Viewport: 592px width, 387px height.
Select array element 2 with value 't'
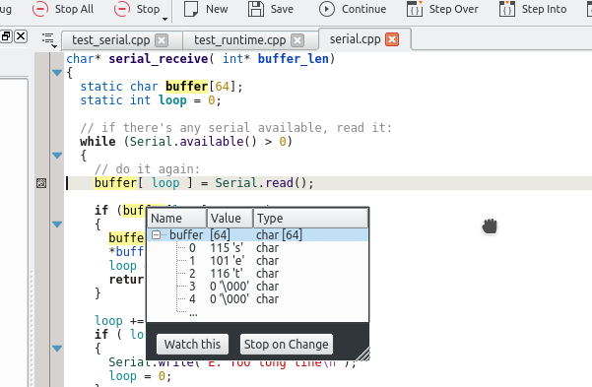(x=257, y=274)
